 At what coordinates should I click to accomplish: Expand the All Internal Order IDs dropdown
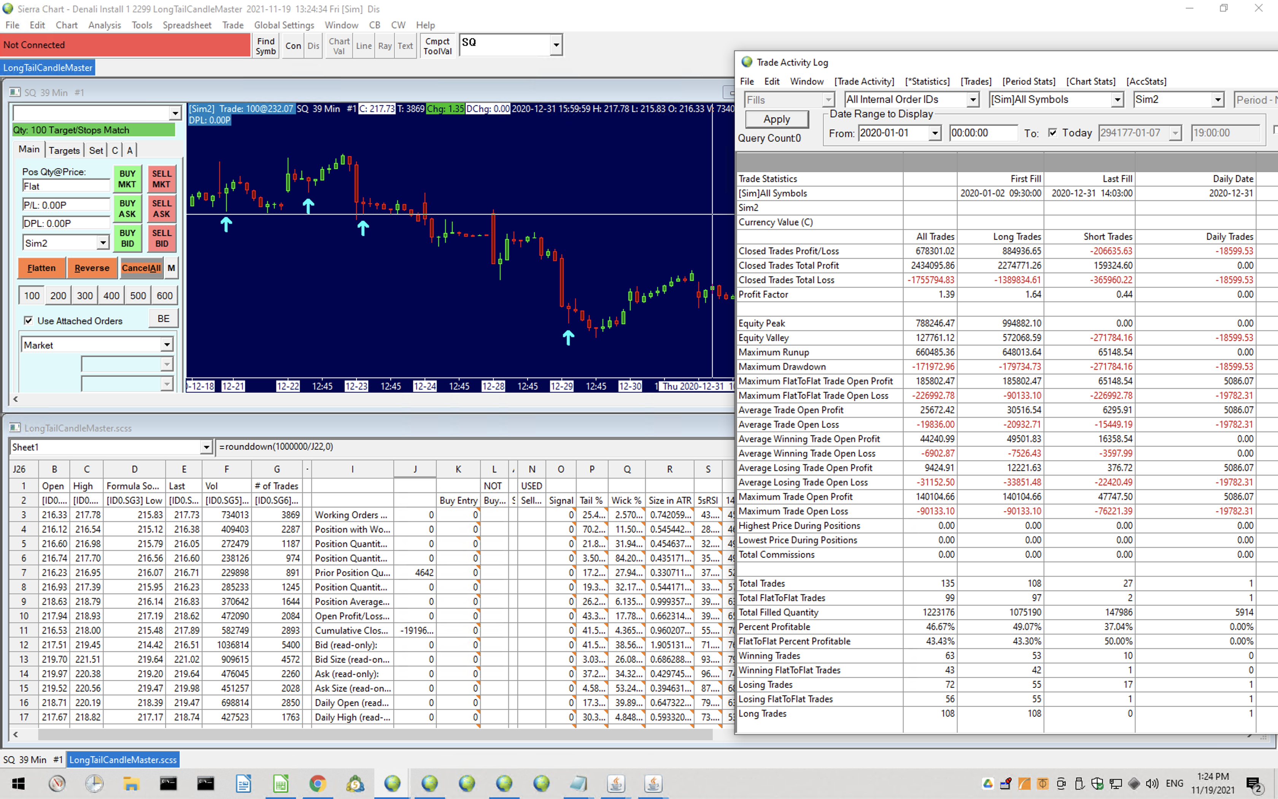point(972,100)
